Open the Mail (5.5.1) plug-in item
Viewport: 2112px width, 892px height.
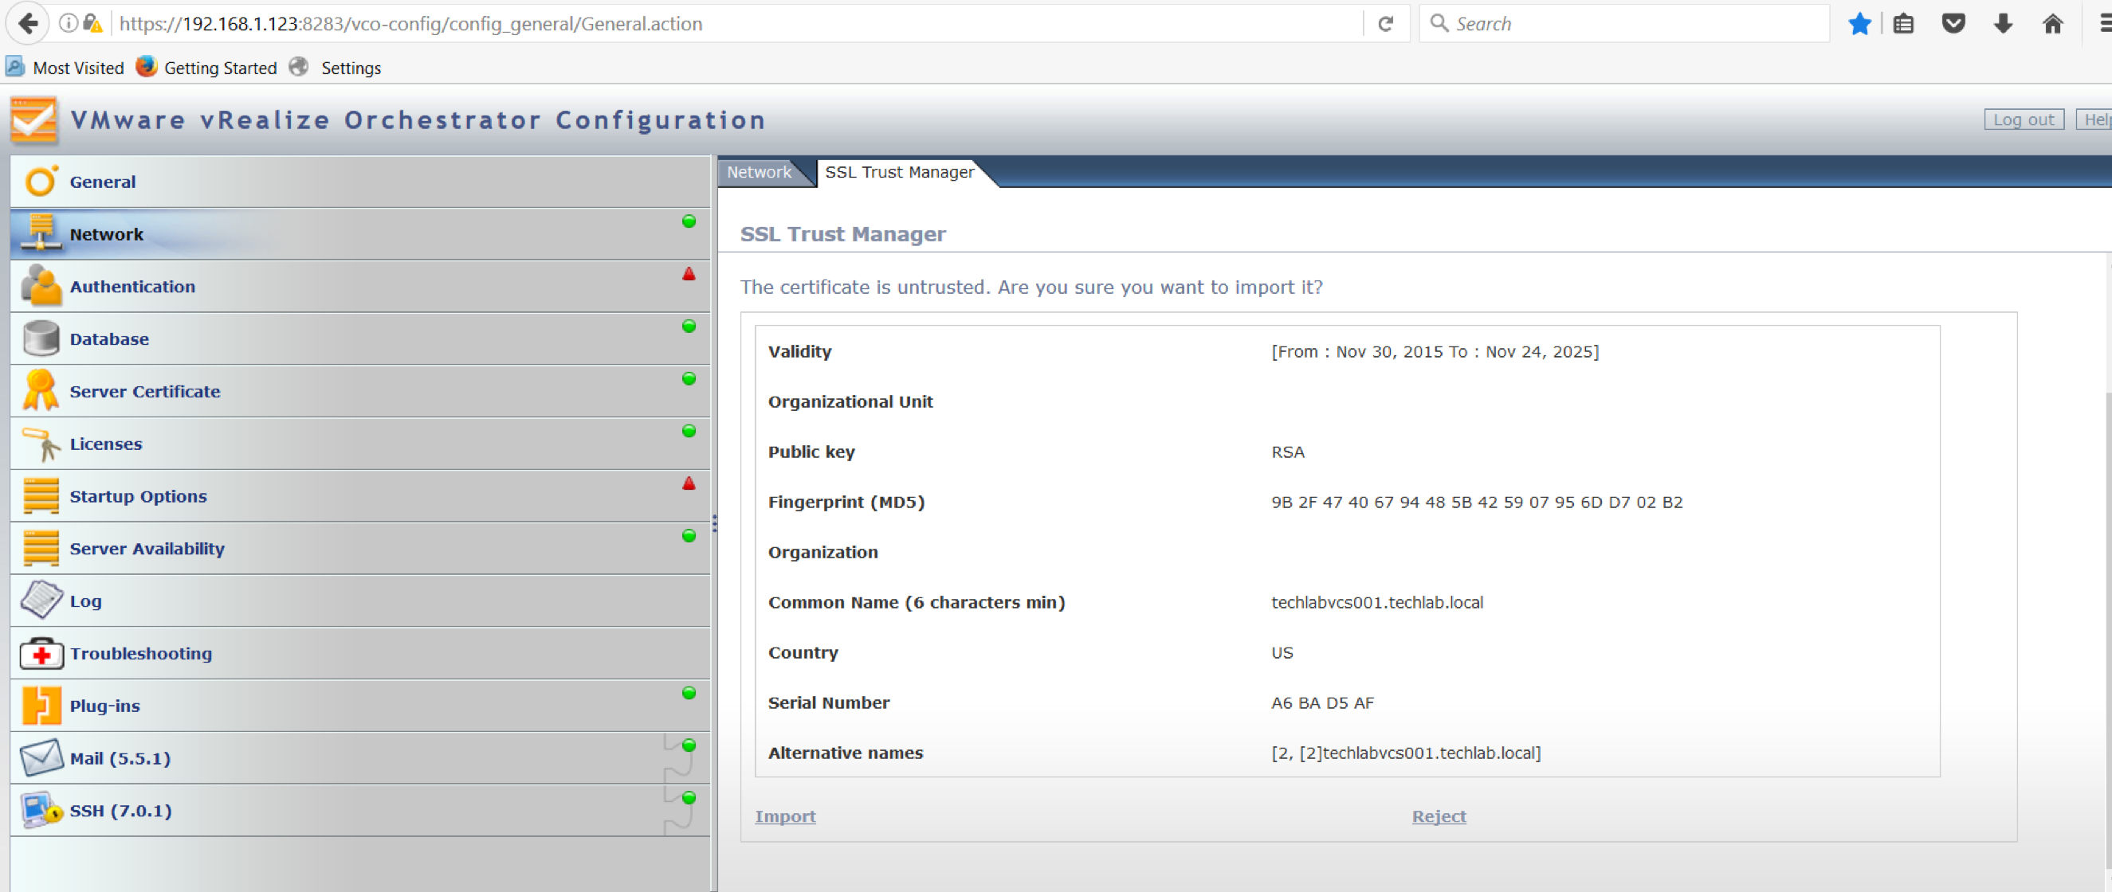(x=360, y=757)
